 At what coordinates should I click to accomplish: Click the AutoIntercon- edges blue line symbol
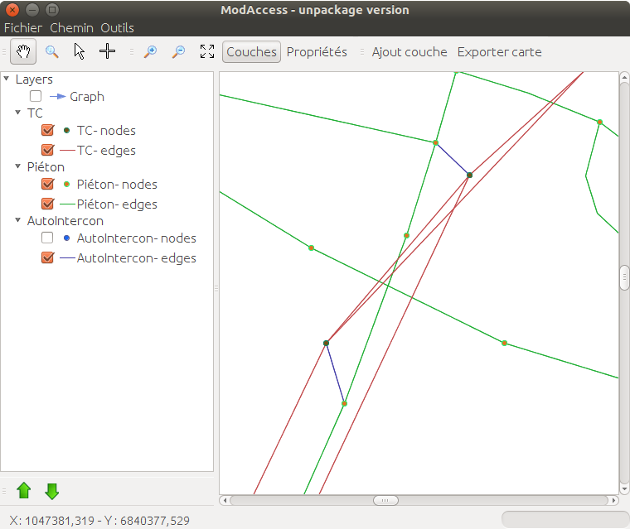tap(67, 258)
